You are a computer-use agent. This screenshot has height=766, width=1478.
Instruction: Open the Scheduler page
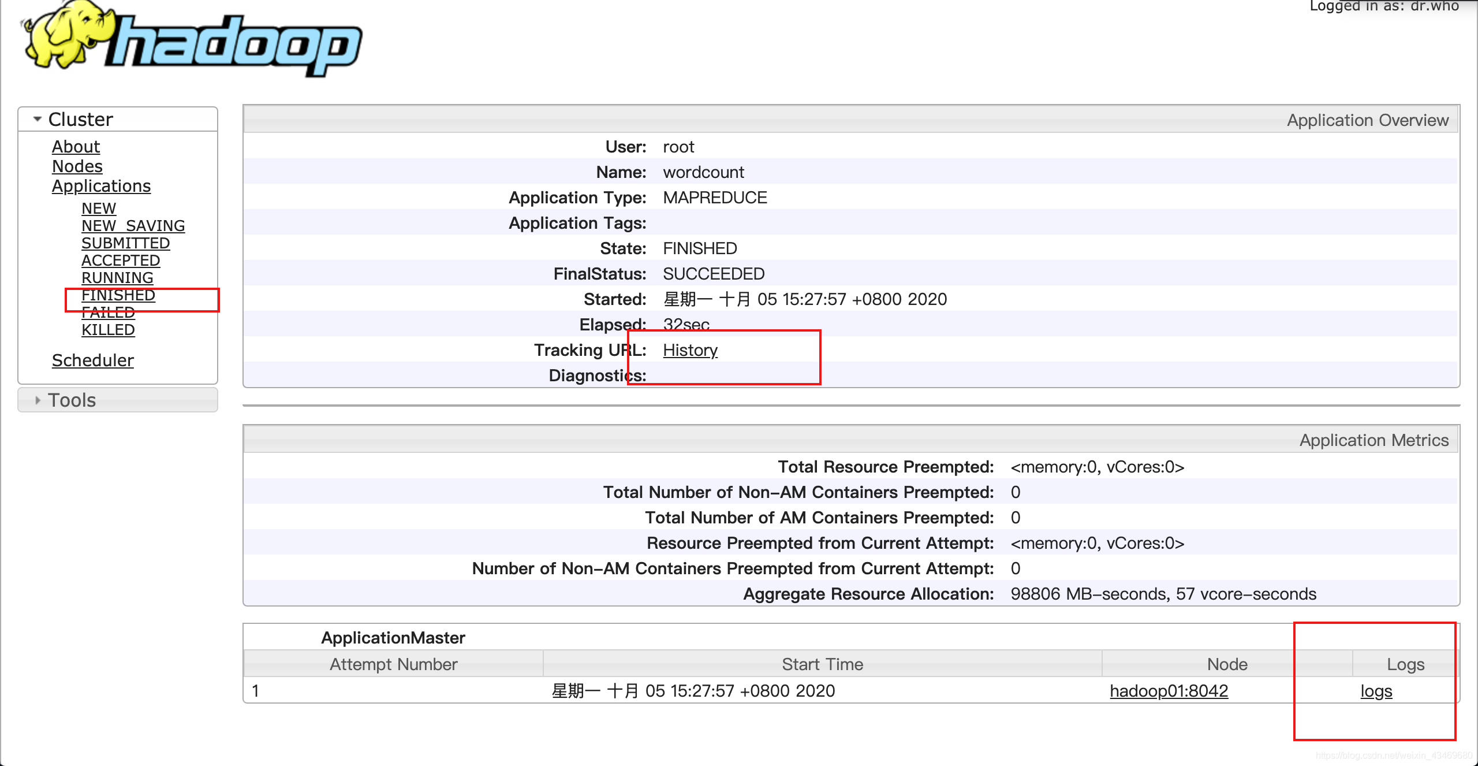pyautogui.click(x=92, y=360)
